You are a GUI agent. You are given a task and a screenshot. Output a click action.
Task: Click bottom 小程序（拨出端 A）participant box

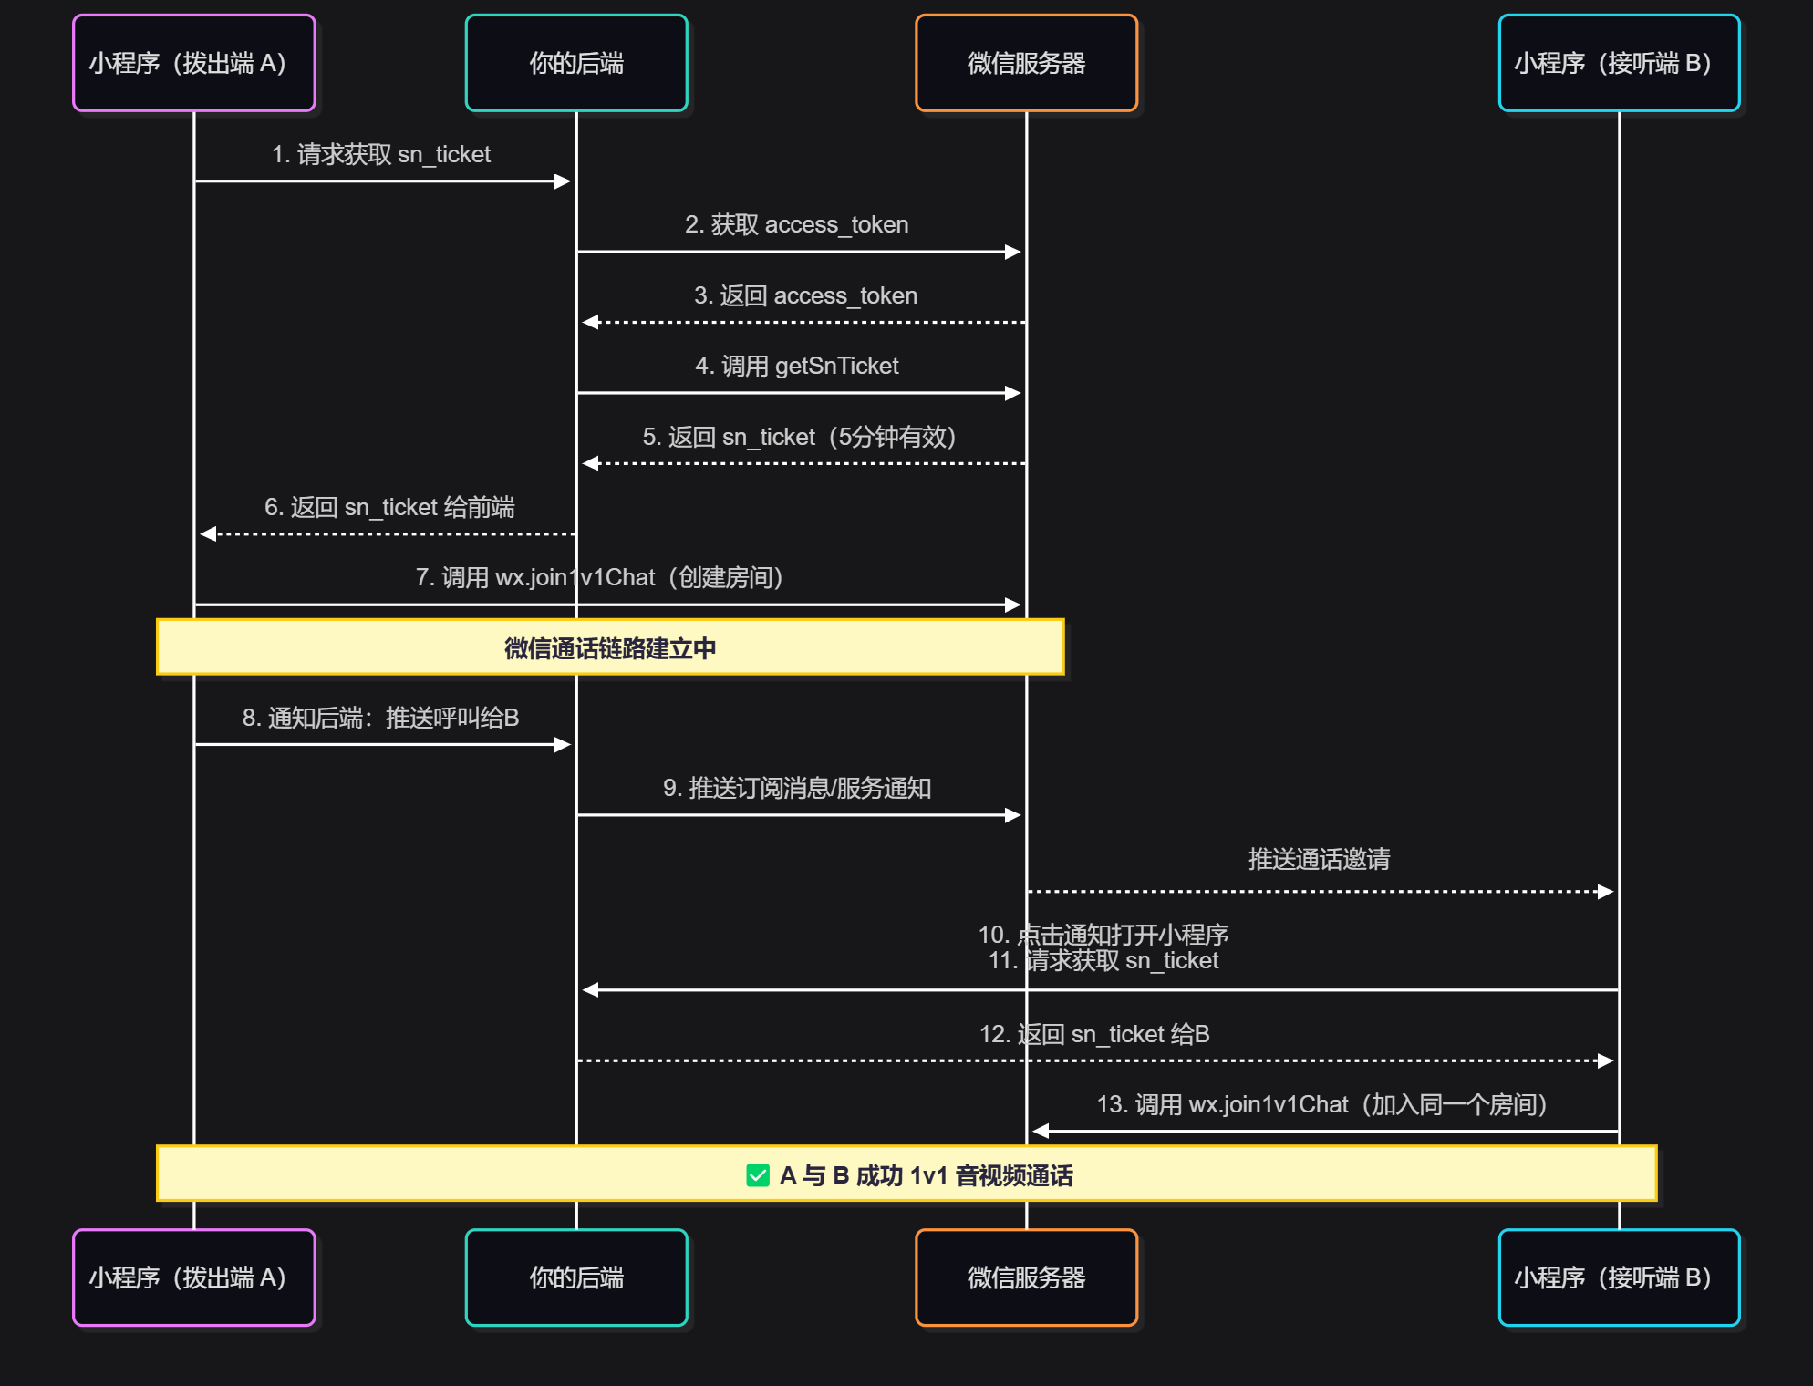tap(193, 1277)
